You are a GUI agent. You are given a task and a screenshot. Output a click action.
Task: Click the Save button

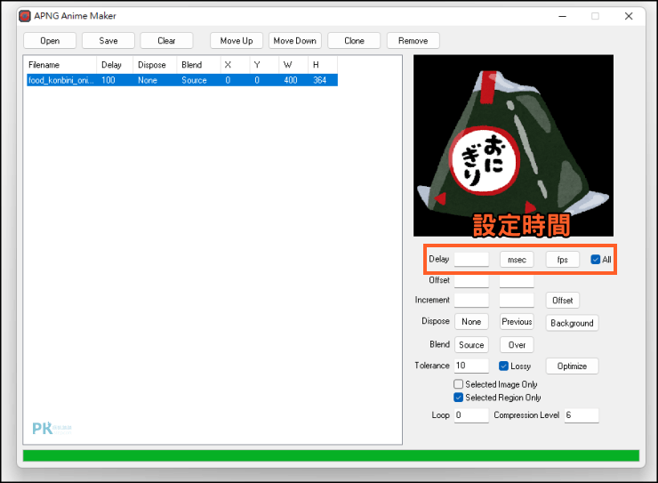108,41
